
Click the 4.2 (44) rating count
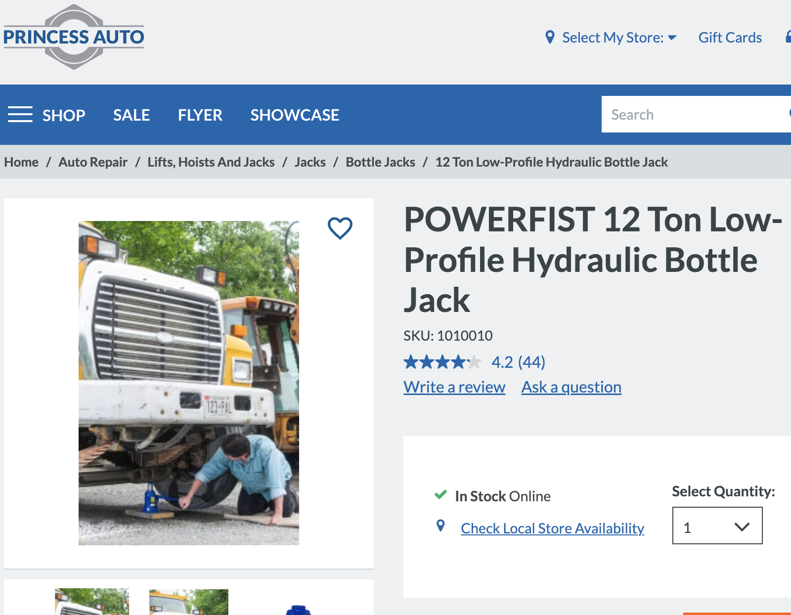tap(518, 362)
